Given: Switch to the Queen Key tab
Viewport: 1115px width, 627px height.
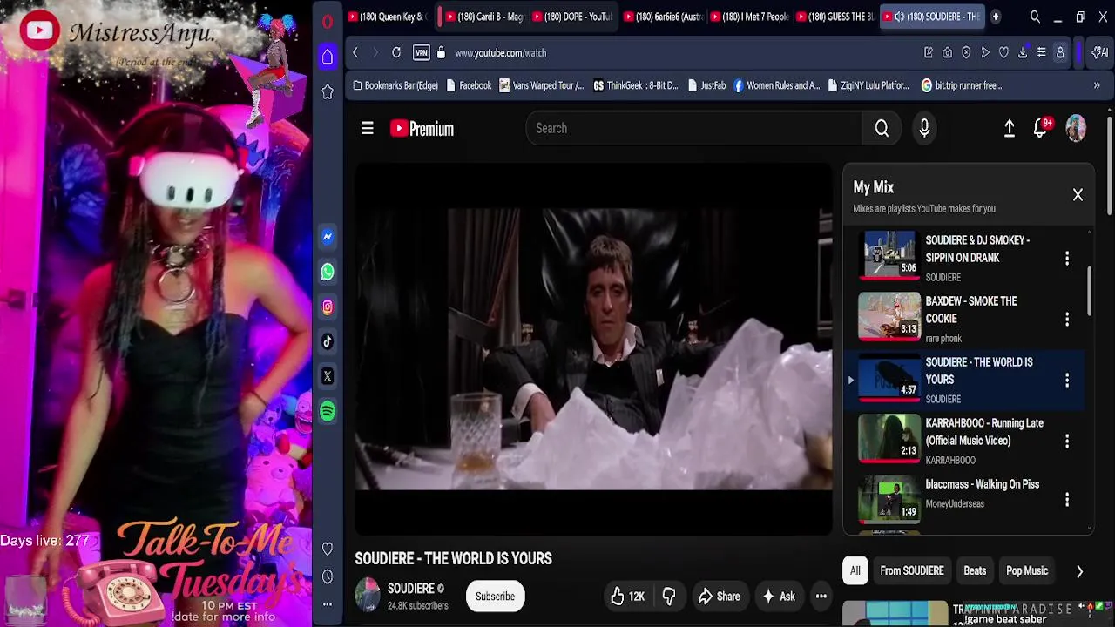Looking at the screenshot, I should pos(387,17).
